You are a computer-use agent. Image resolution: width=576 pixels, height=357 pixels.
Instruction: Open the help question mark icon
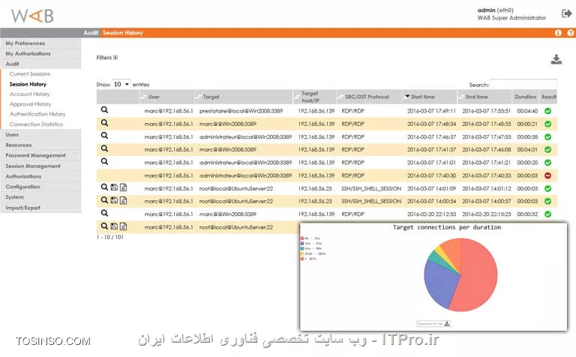(x=568, y=33)
